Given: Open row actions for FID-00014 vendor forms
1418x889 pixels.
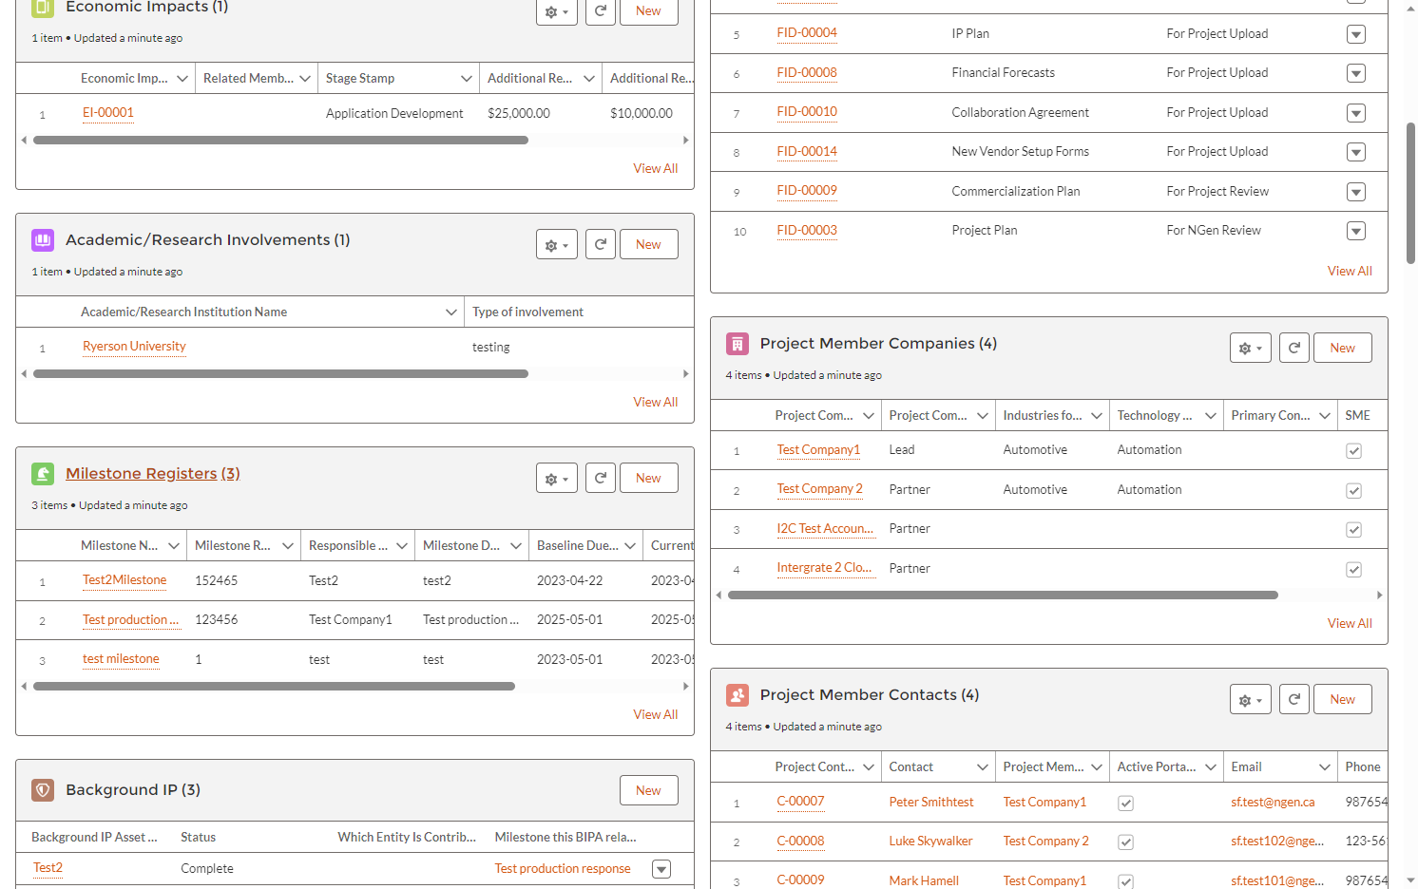Looking at the screenshot, I should pyautogui.click(x=1356, y=152).
